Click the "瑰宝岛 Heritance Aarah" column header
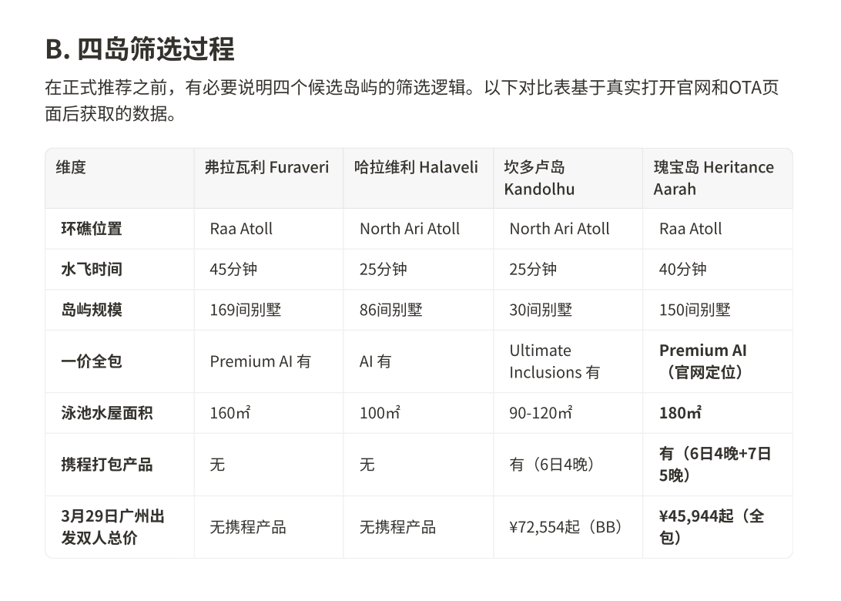Viewport: 841px width, 601px height. pos(713,178)
